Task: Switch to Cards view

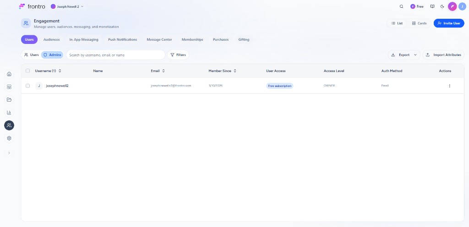Action: click(x=419, y=23)
